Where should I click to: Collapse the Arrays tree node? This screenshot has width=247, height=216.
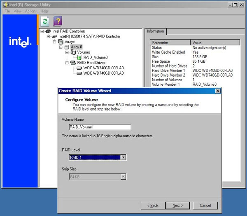pos(54,42)
